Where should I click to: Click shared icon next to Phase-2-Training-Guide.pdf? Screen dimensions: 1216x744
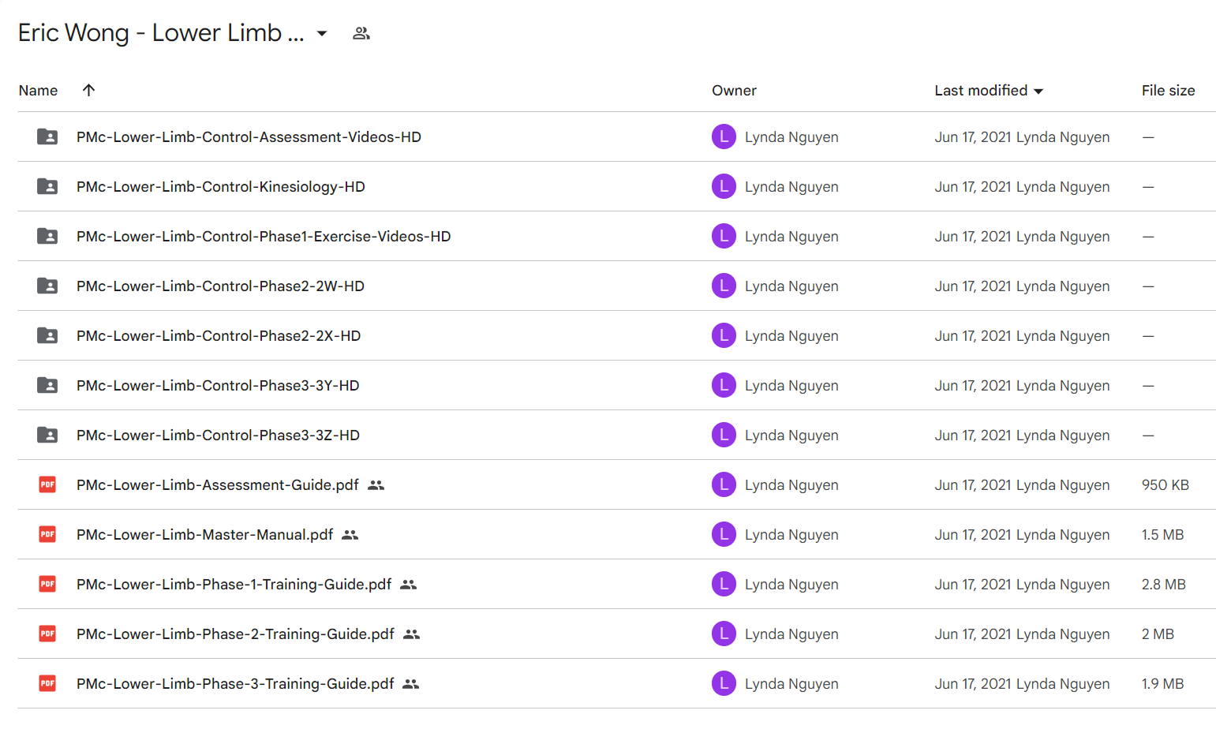[411, 634]
